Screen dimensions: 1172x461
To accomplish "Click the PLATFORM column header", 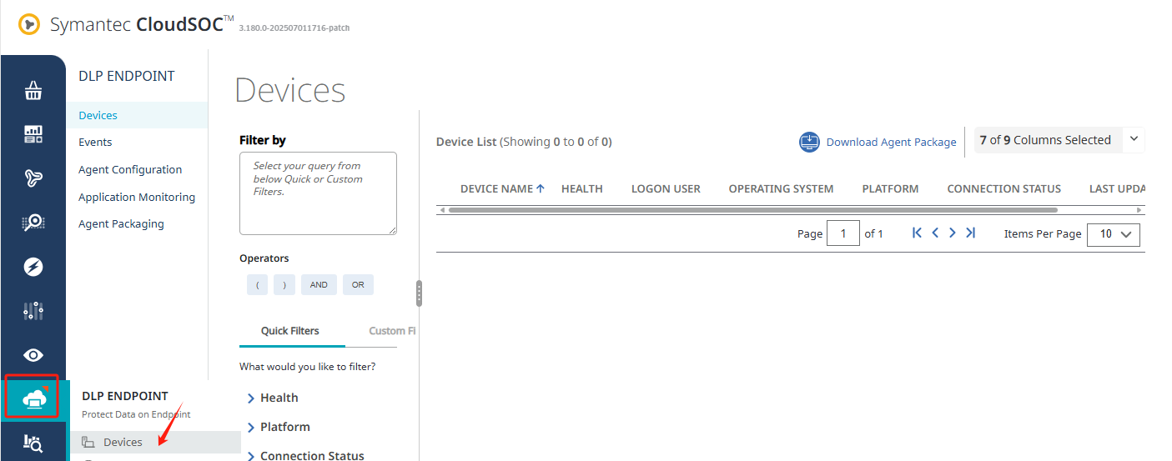I will pos(890,188).
